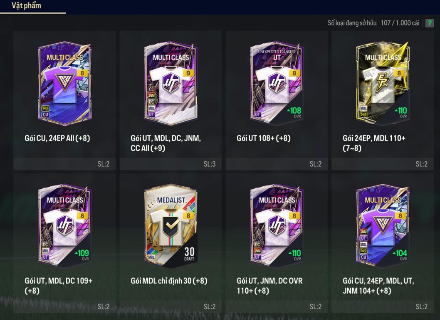Open the Vật phẩm tab
440x320 pixels.
click(x=26, y=5)
